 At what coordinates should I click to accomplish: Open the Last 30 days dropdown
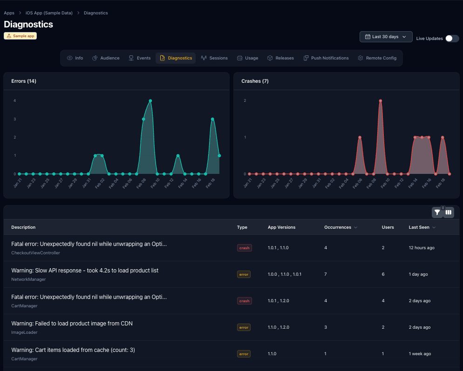click(x=386, y=37)
